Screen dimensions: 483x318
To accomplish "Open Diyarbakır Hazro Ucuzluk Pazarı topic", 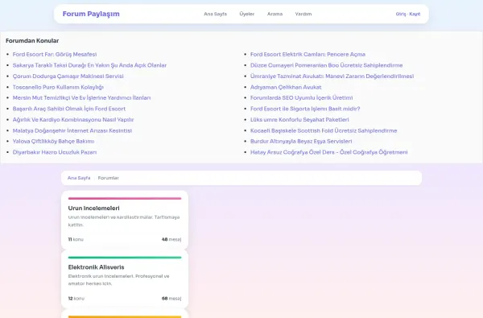I will [x=55, y=152].
